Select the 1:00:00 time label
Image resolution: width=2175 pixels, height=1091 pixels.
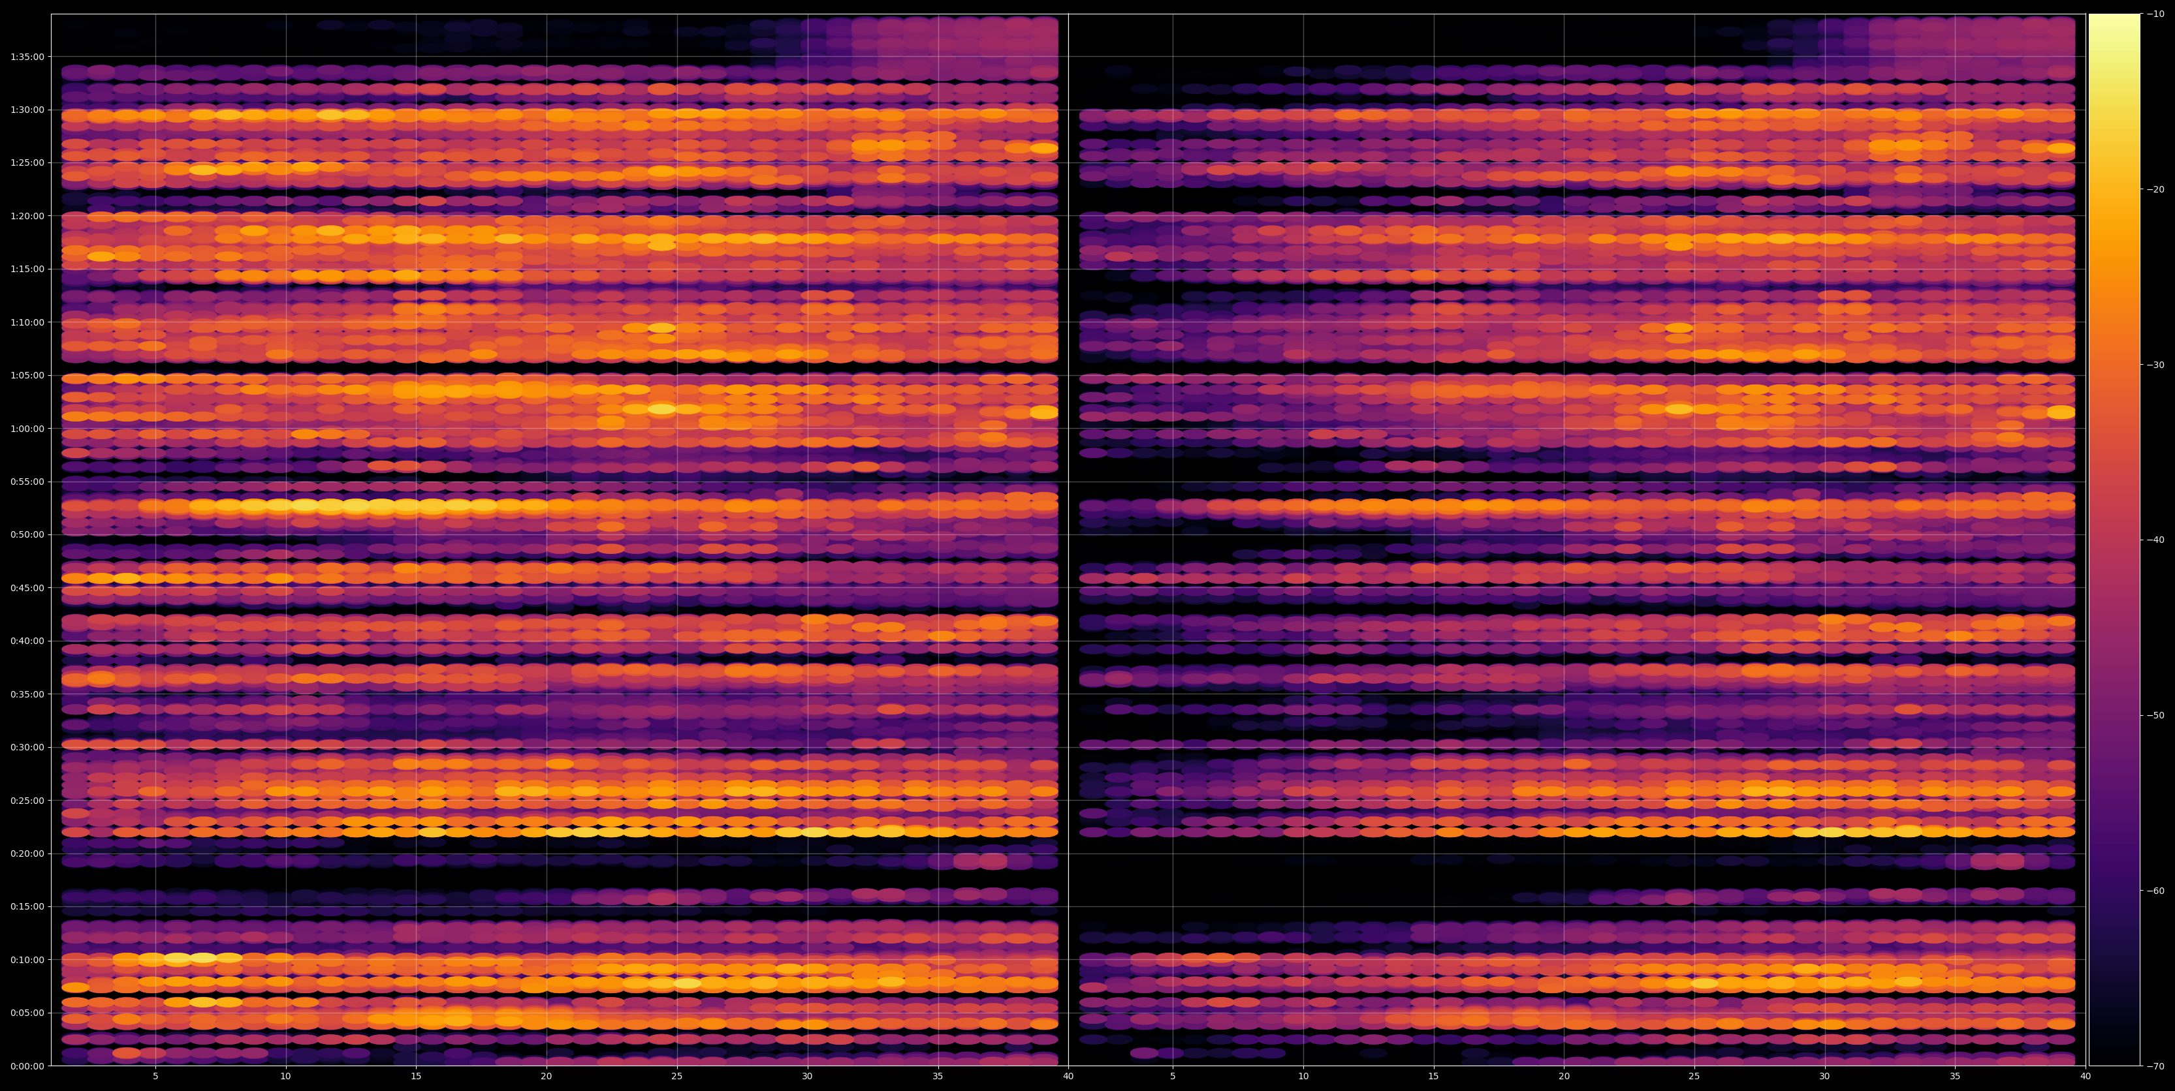[27, 428]
